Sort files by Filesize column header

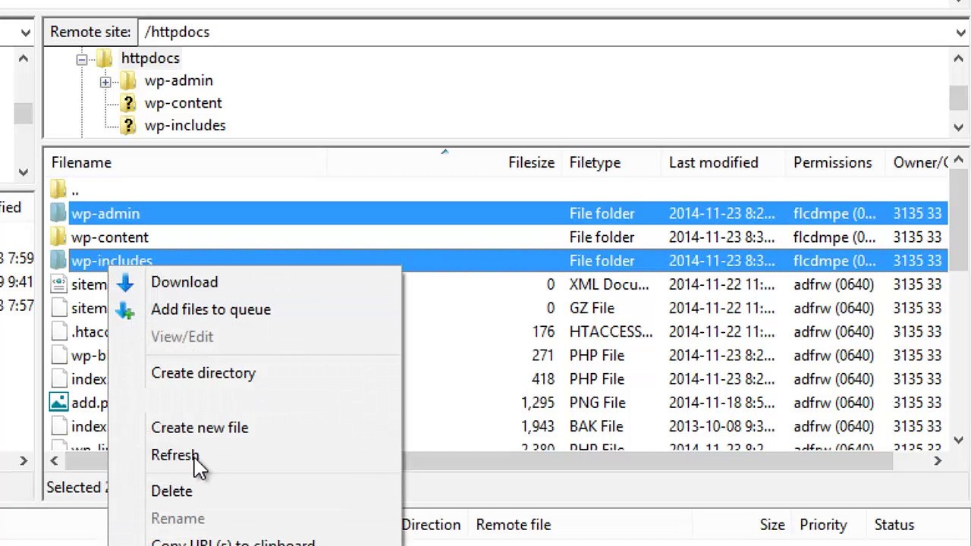pyautogui.click(x=531, y=162)
